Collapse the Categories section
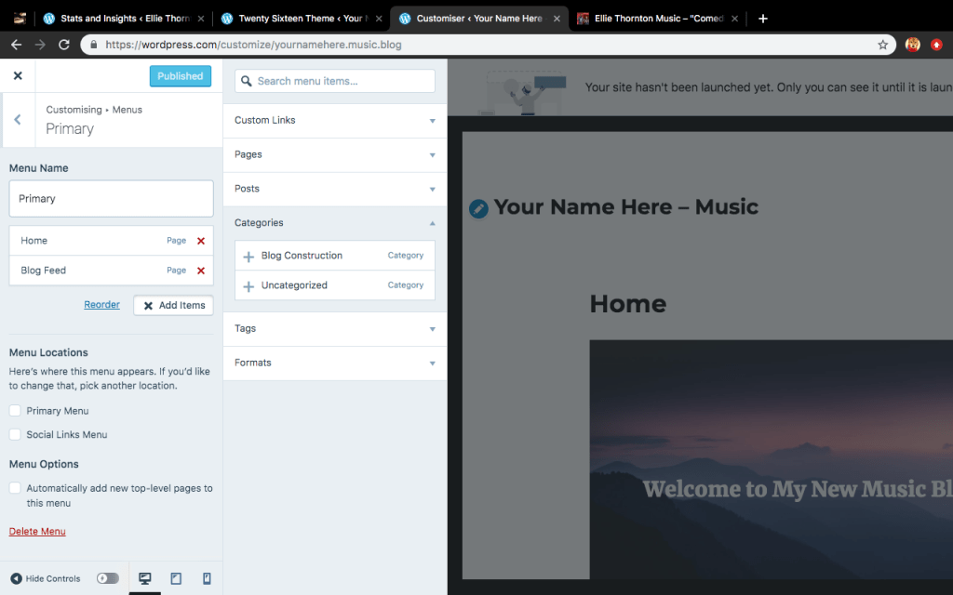Image resolution: width=953 pixels, height=595 pixels. coord(334,223)
